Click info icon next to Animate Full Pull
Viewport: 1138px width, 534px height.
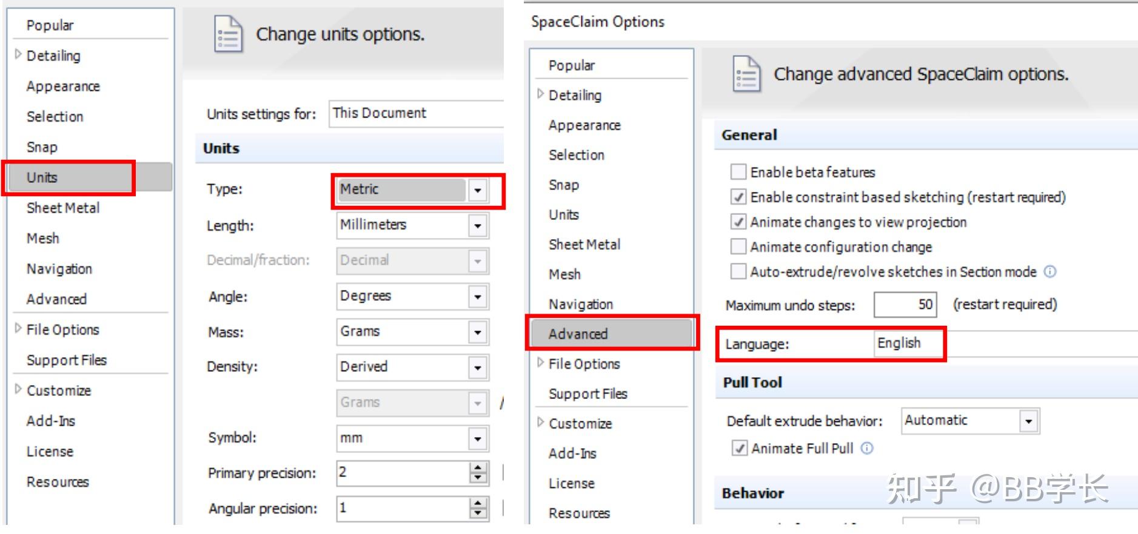pos(868,448)
